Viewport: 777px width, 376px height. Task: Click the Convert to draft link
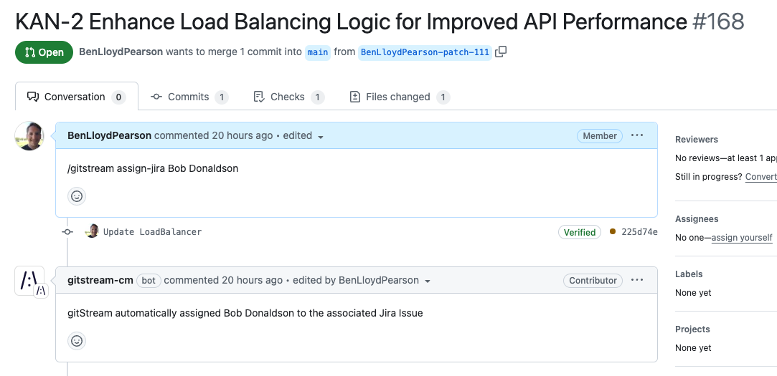(761, 177)
